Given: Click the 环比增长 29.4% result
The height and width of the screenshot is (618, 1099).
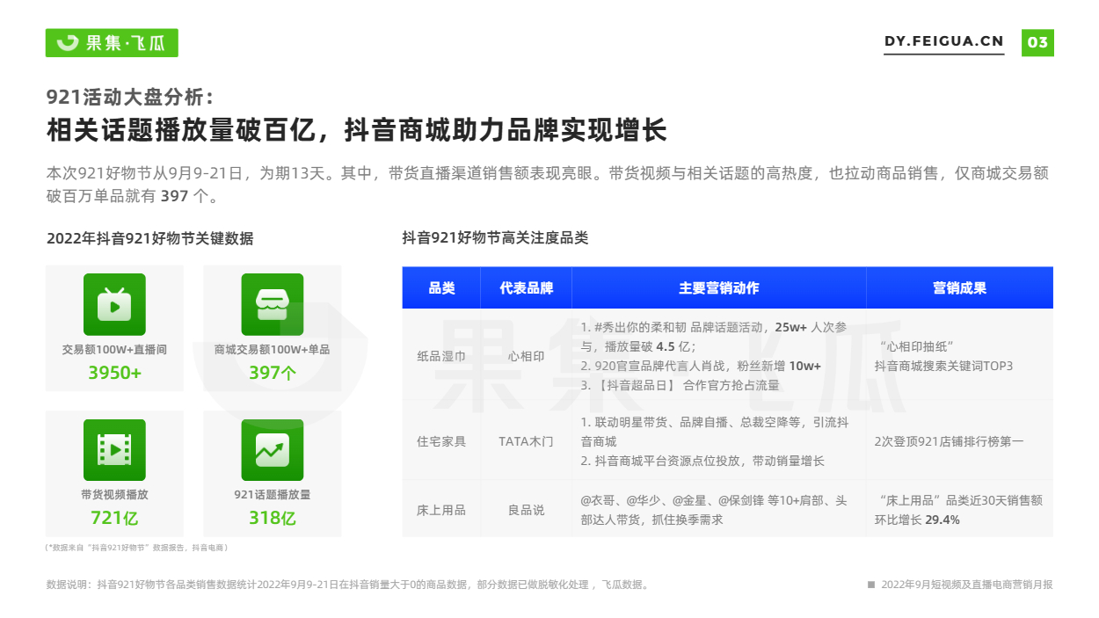Looking at the screenshot, I should pyautogui.click(x=917, y=520).
